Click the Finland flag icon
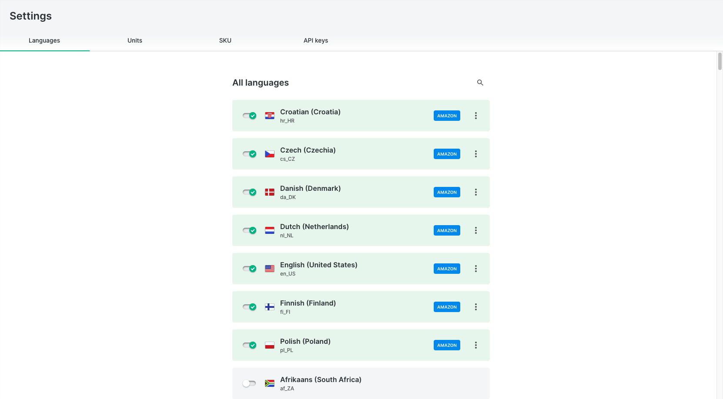Viewport: 723px width, 399px height. click(x=270, y=307)
